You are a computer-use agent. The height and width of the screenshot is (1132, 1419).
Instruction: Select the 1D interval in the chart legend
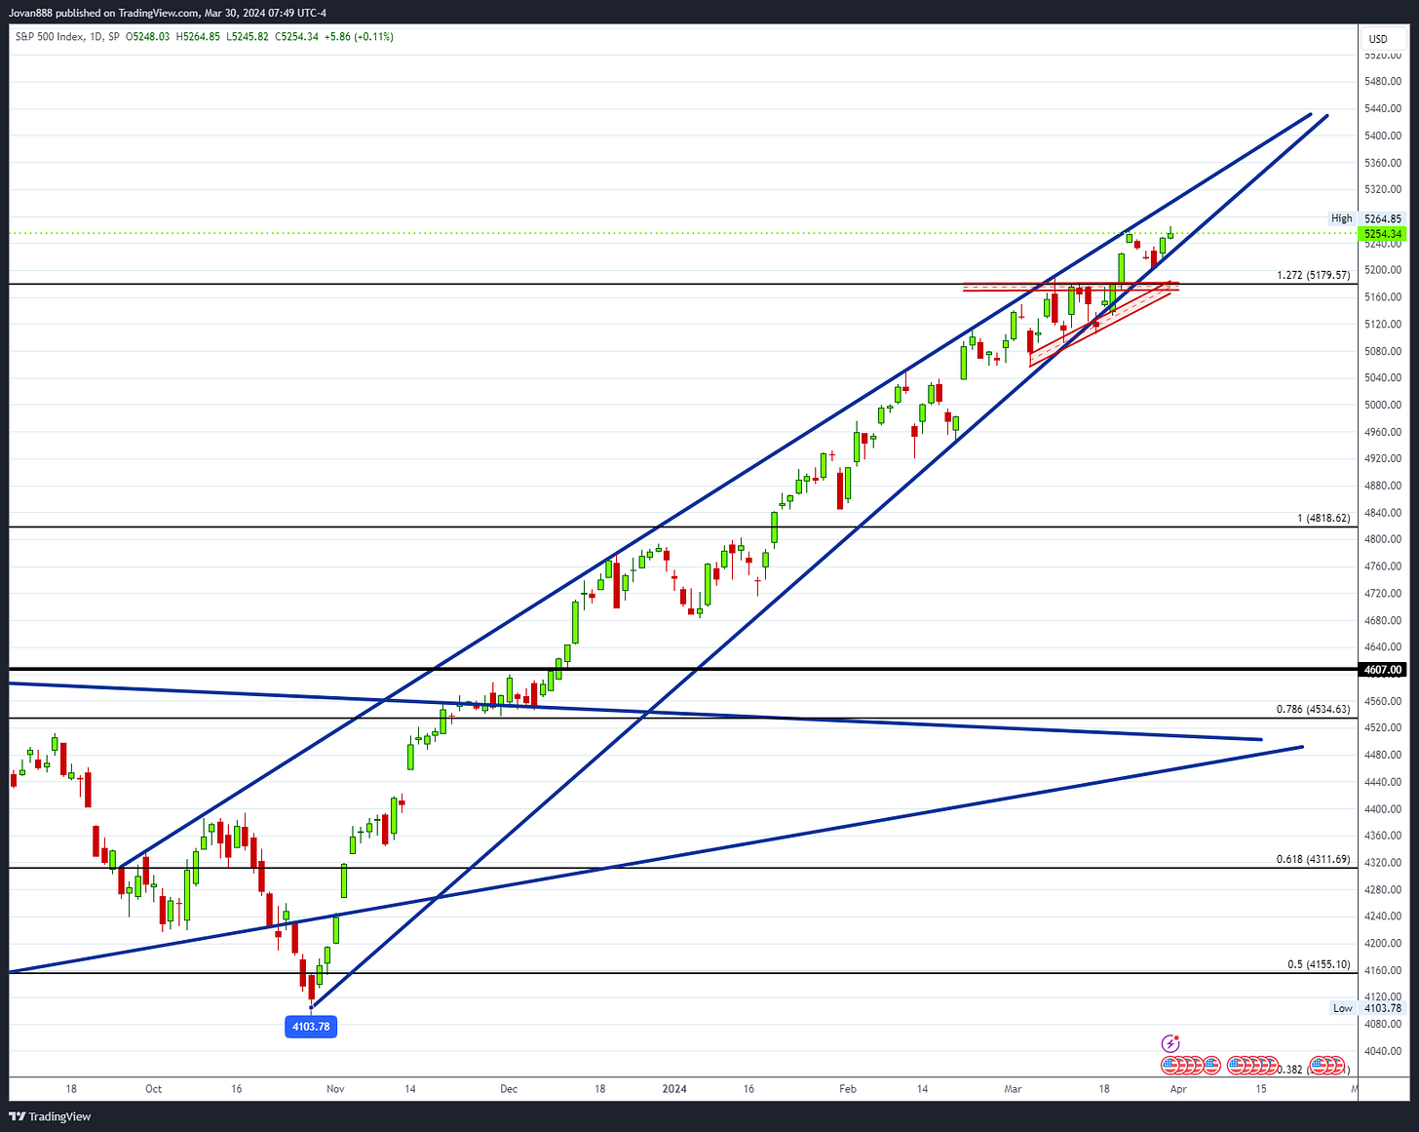click(96, 37)
